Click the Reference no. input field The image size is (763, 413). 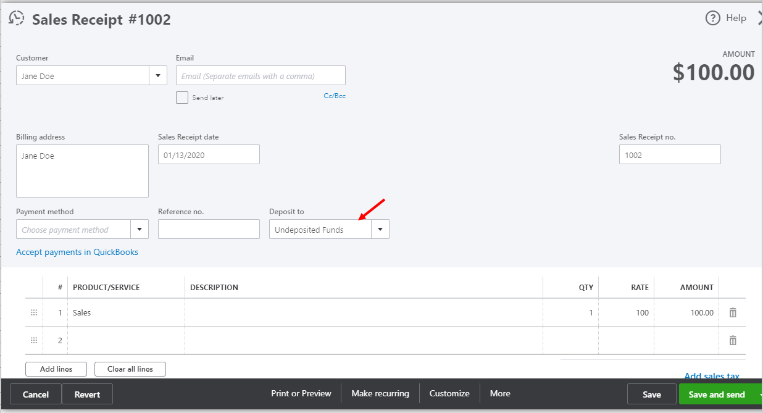tap(209, 229)
